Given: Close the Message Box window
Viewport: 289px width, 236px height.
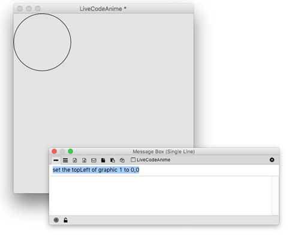Looking at the screenshot, I should (x=54, y=152).
